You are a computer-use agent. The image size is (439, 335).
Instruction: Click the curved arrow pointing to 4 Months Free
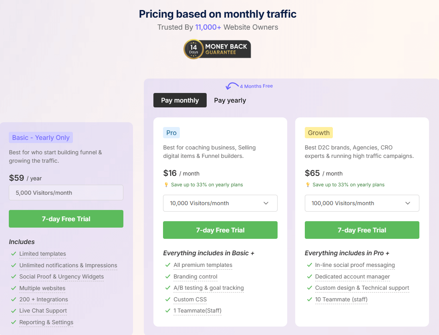(x=232, y=85)
